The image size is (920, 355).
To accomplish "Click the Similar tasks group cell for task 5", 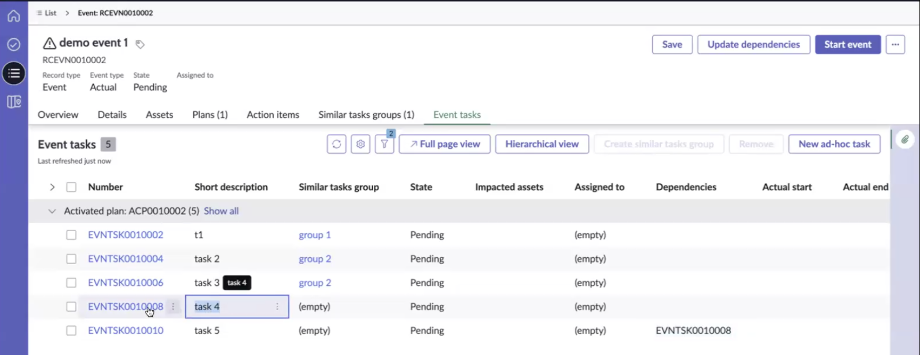I will pos(314,331).
